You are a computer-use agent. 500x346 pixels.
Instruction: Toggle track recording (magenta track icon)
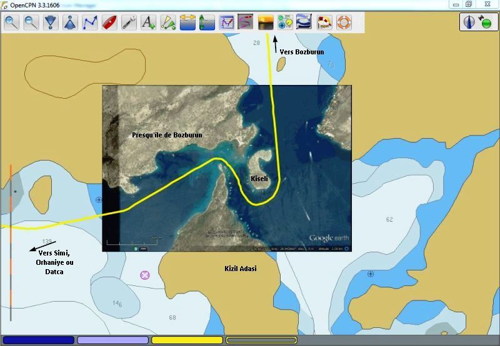click(x=245, y=22)
